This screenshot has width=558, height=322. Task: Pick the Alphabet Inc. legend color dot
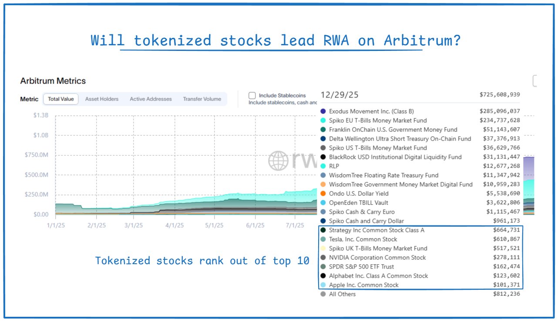(323, 276)
